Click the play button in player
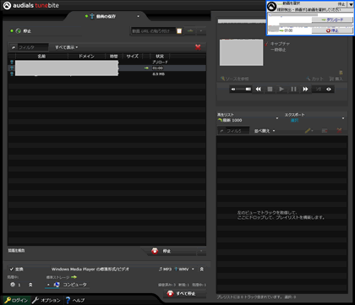The image size is (355, 305). click(281, 90)
